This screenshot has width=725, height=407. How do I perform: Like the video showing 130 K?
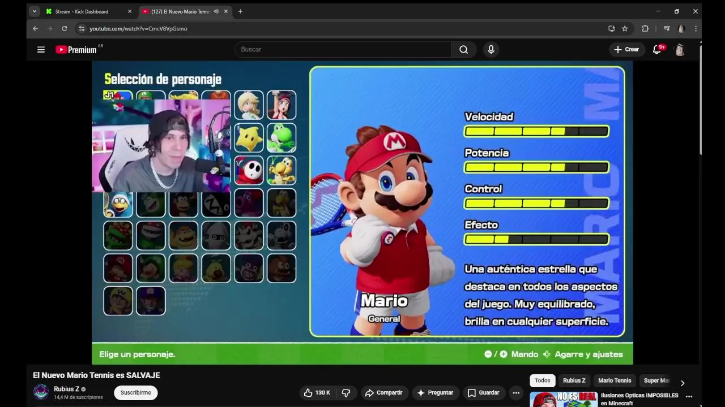317,392
